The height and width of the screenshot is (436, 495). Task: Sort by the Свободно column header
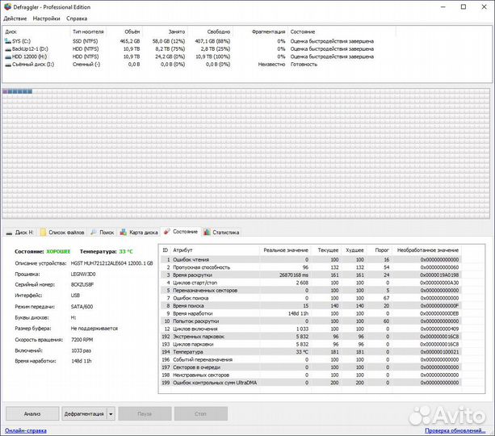tap(210, 31)
